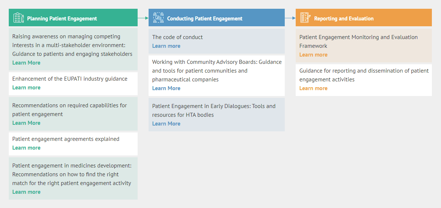Screen dimensions: 441x208
Task: Click the Patient engagement agreements explained title
Action: (x=66, y=139)
